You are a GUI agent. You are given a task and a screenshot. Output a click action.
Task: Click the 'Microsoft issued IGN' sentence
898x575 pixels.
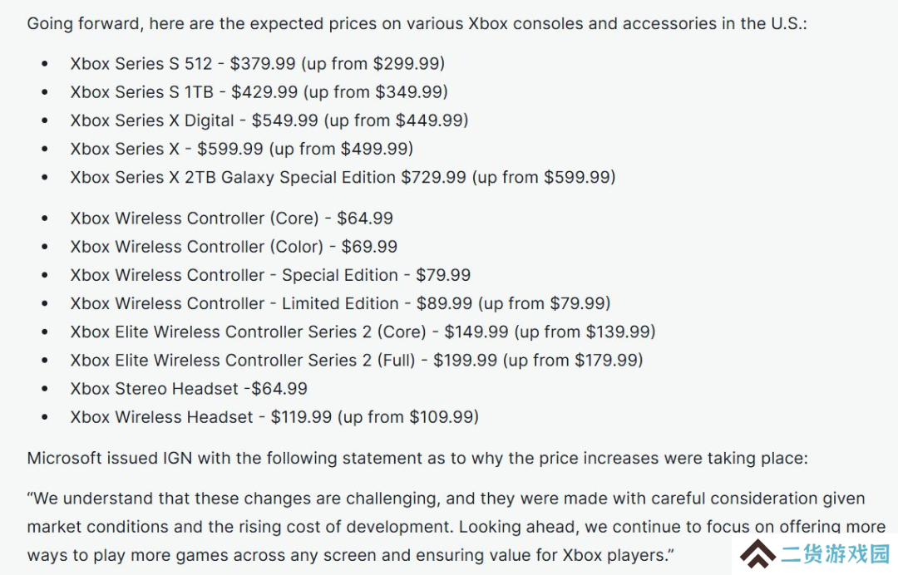[x=417, y=459]
